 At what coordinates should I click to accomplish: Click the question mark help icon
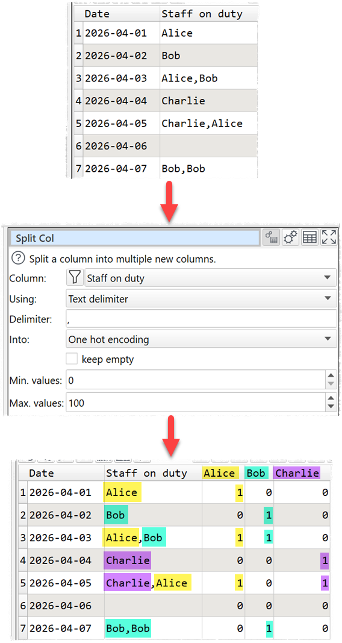pyautogui.click(x=17, y=259)
